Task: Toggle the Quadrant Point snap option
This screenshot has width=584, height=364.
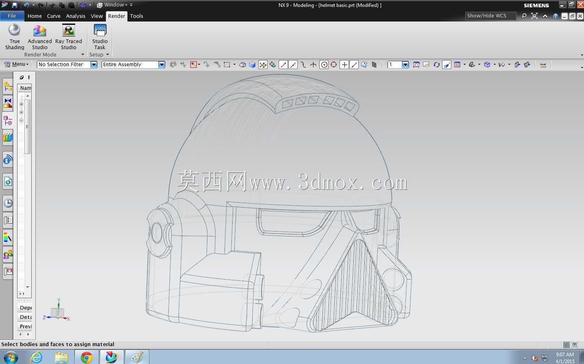Action: 334,65
